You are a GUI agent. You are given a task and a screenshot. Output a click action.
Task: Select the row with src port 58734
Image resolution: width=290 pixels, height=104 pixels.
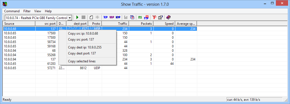coord(100,42)
